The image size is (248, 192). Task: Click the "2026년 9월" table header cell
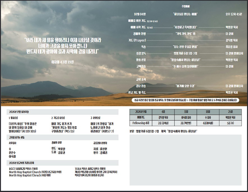(x=141, y=112)
